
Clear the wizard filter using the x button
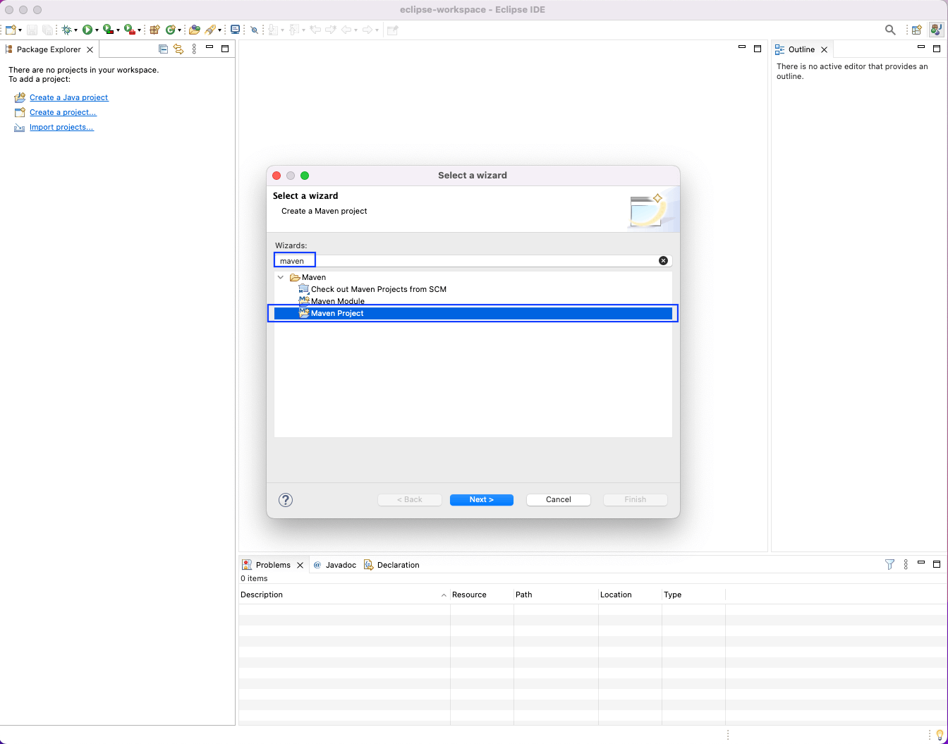pyautogui.click(x=663, y=260)
